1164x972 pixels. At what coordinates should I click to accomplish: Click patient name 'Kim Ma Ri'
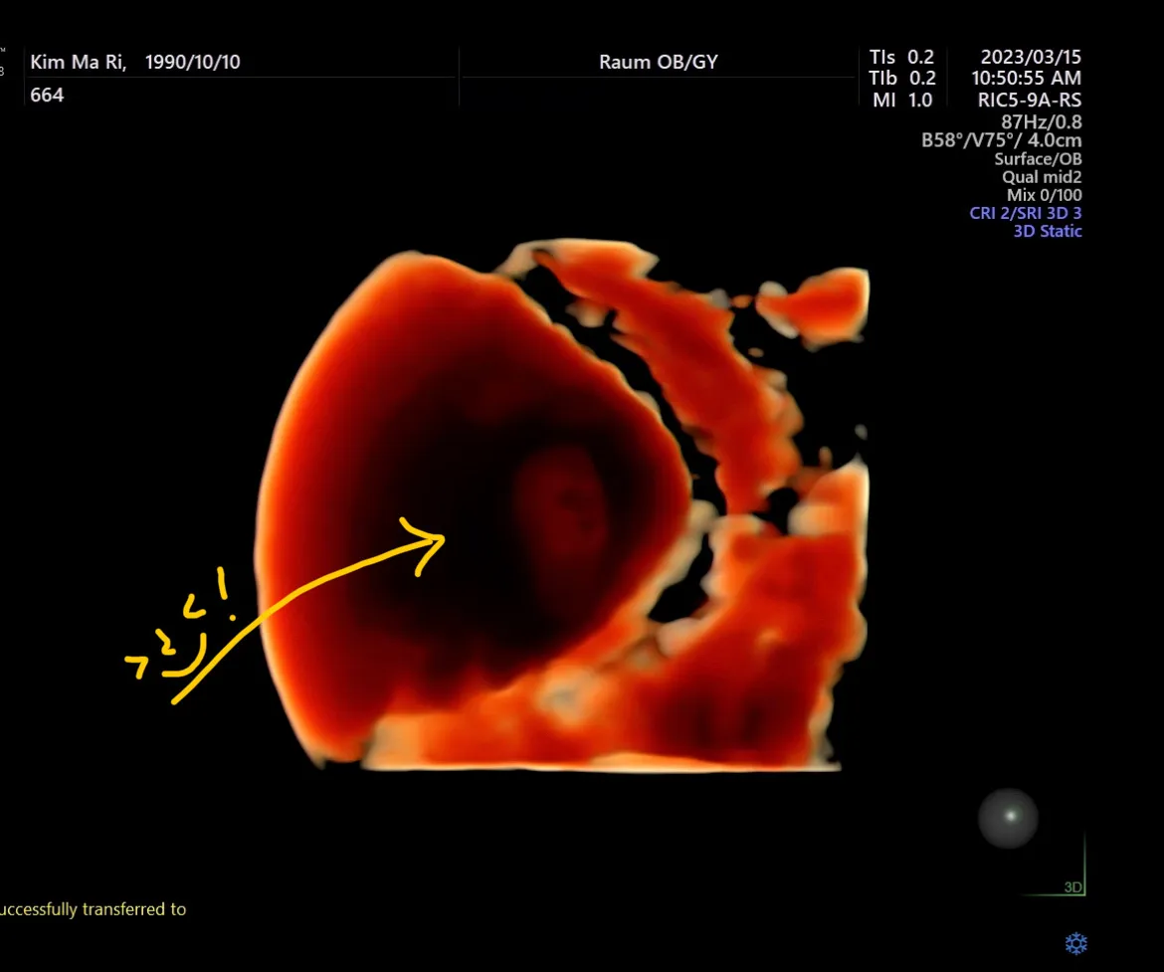[78, 62]
